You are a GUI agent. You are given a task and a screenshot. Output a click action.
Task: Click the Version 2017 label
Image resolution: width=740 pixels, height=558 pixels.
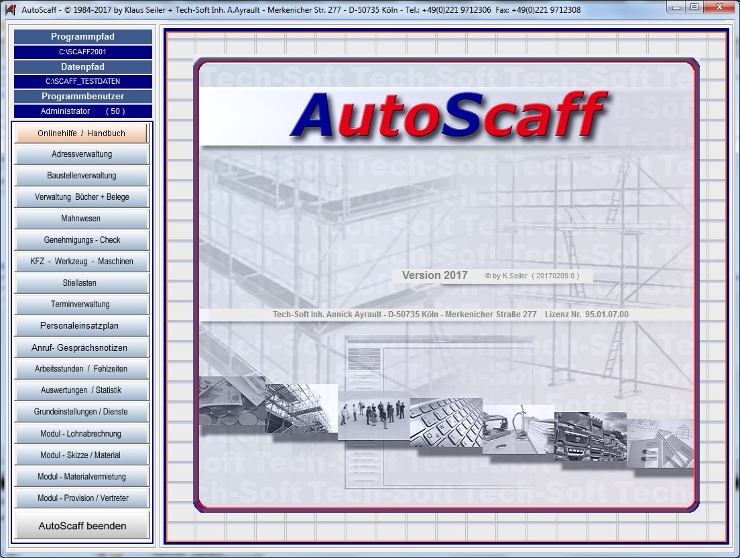(x=434, y=275)
